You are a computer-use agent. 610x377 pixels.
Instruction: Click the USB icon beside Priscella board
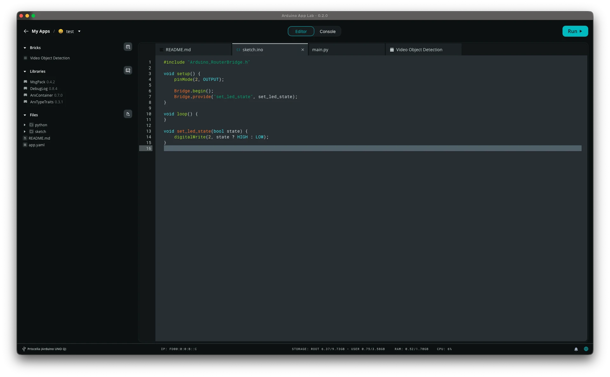[24, 349]
